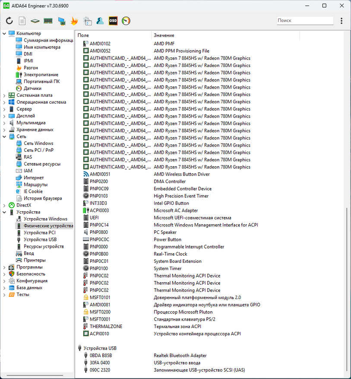Expand the Операционная система node
The width and height of the screenshot is (351, 379).
[x=4, y=102]
